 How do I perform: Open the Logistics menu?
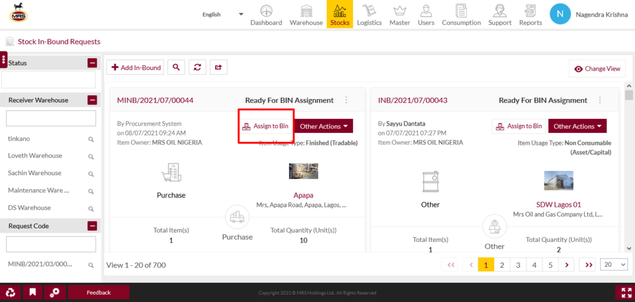(370, 15)
